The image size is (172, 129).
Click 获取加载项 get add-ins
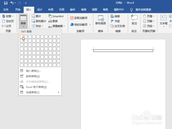(79, 18)
